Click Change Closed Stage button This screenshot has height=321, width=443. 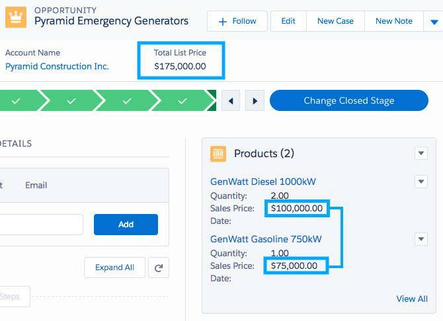click(349, 100)
